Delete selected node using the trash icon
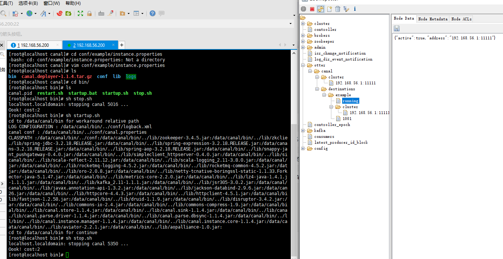 pos(338,9)
